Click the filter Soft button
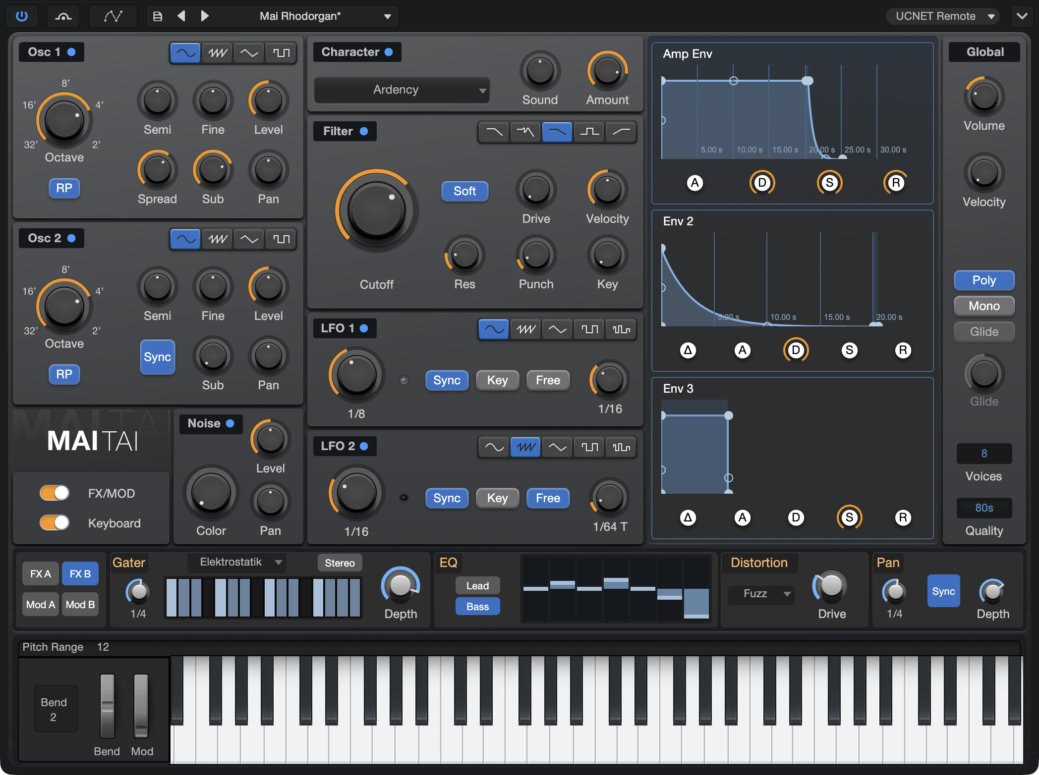 point(464,191)
